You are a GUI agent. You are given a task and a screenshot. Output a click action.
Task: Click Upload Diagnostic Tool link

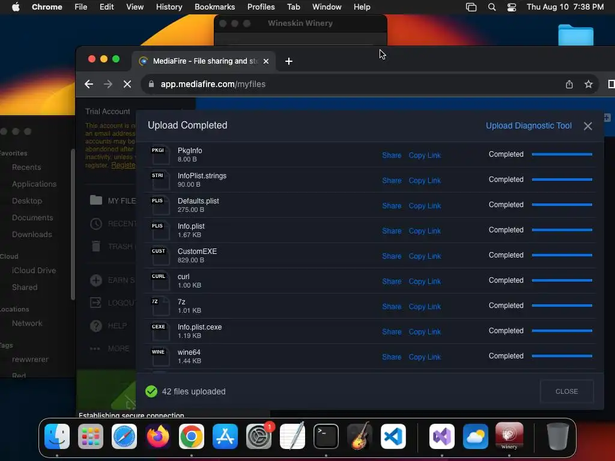529,125
